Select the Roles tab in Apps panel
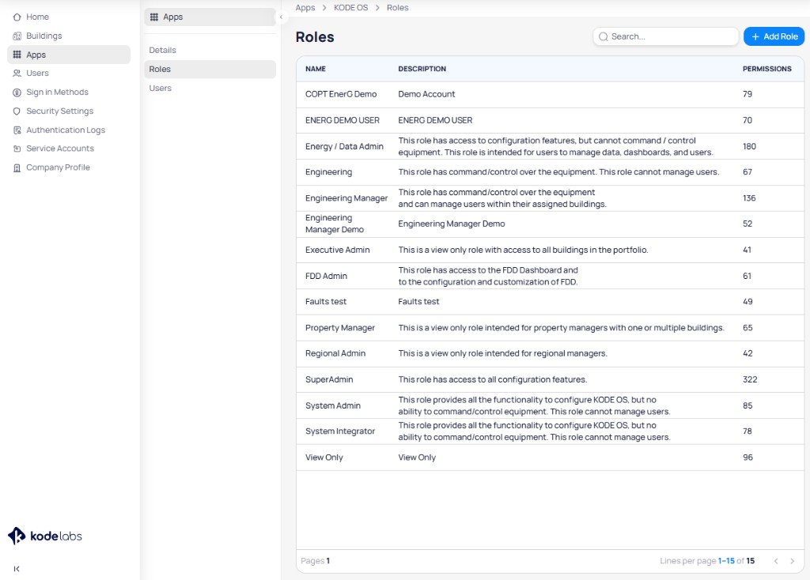The image size is (810, 580). point(210,70)
